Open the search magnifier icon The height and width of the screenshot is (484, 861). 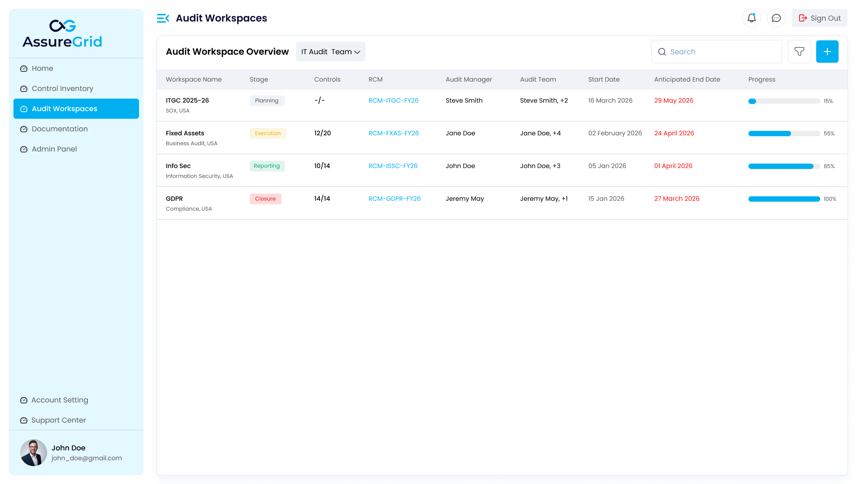(662, 52)
